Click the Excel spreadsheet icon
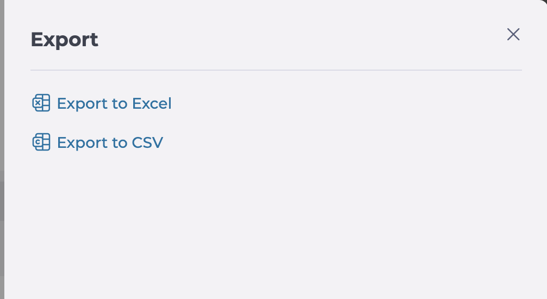 (x=41, y=103)
